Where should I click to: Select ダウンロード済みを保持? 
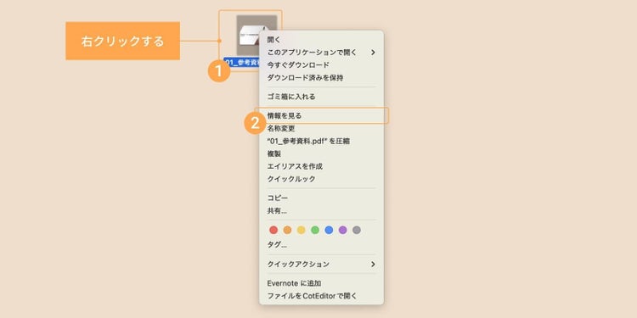(x=321, y=77)
